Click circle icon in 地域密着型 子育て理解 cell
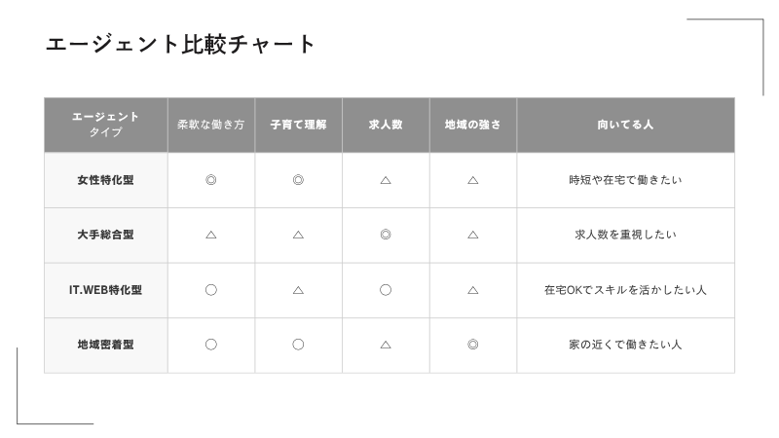The image size is (779, 438). pyautogui.click(x=298, y=345)
